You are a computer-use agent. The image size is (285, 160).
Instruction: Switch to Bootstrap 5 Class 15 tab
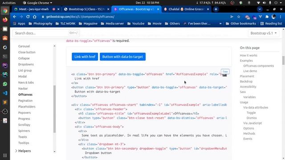tap(87, 9)
